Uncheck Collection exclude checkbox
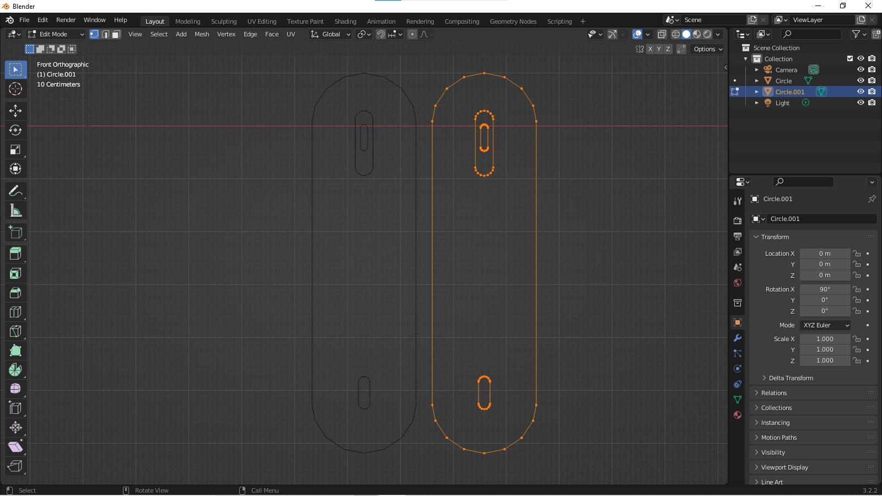Screen dimensions: 882x496 [x=850, y=58]
